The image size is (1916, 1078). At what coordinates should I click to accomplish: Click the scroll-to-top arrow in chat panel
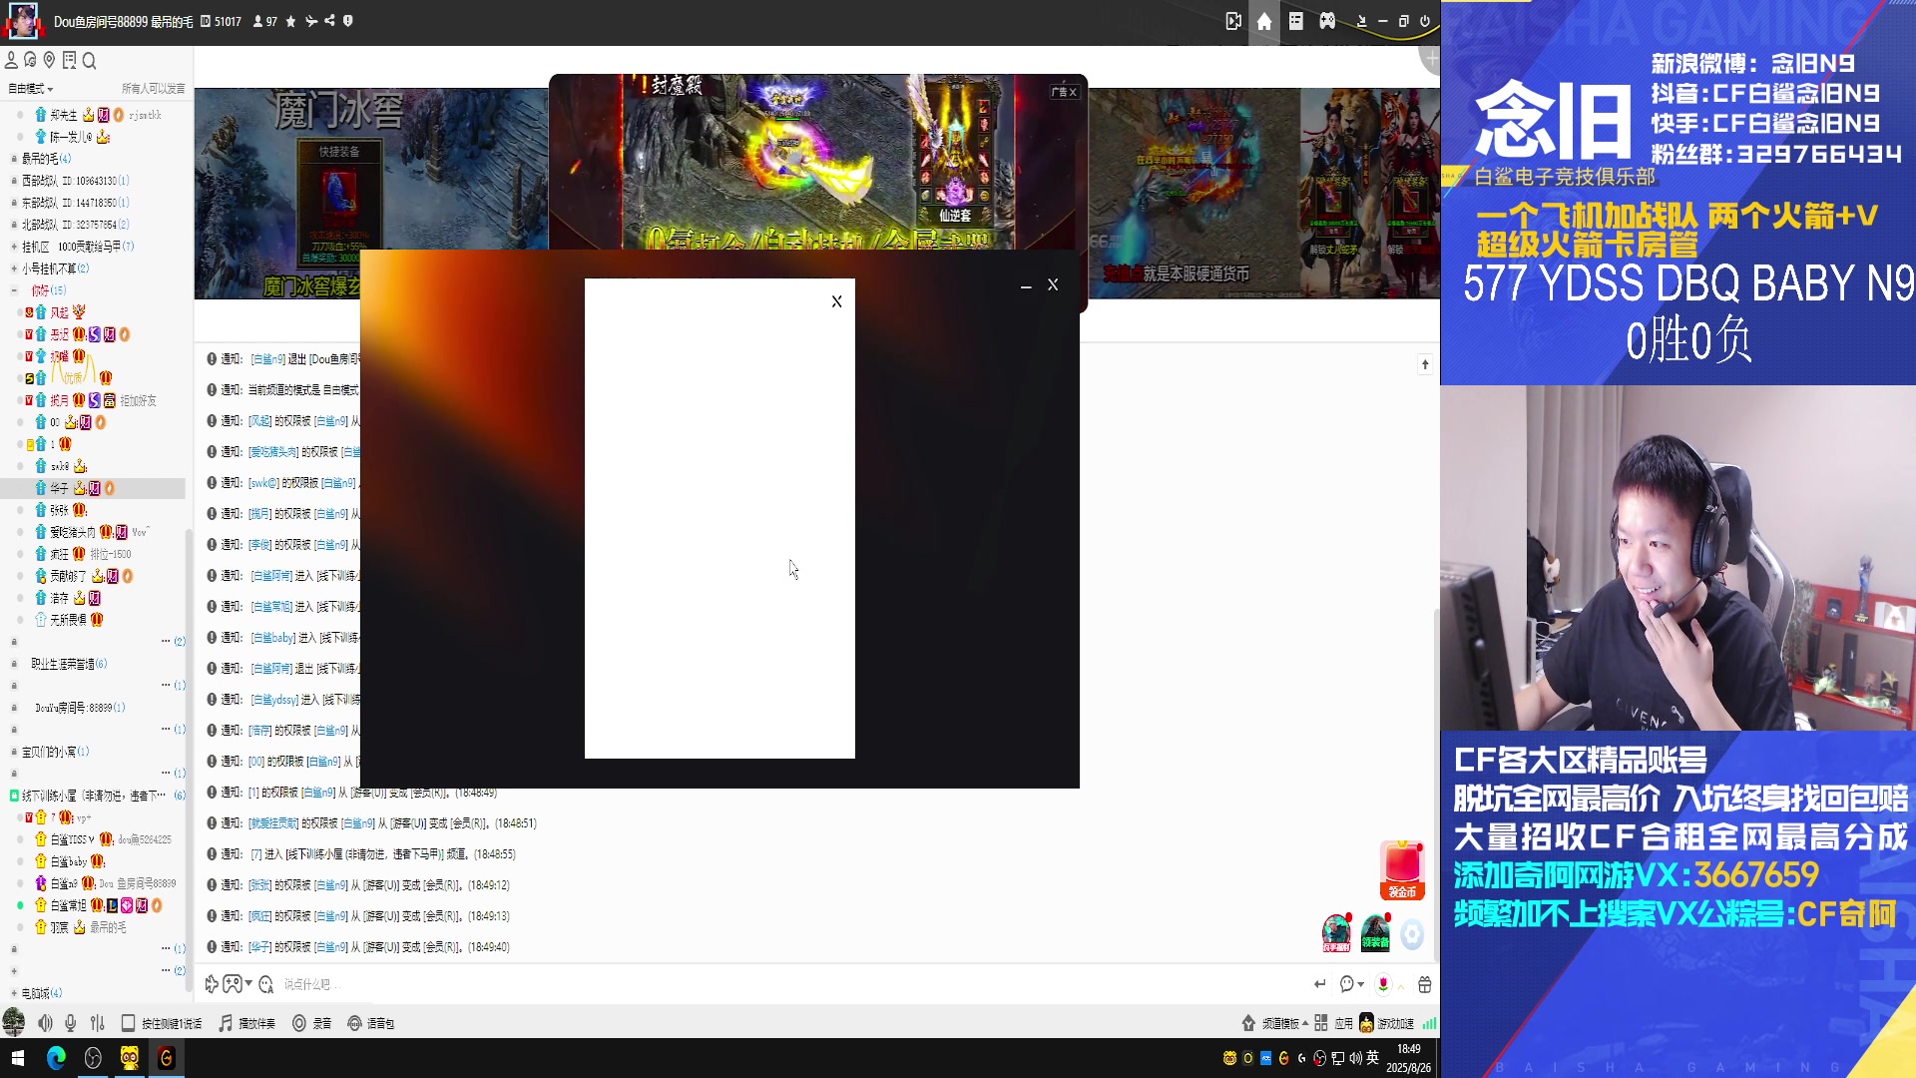[1425, 364]
